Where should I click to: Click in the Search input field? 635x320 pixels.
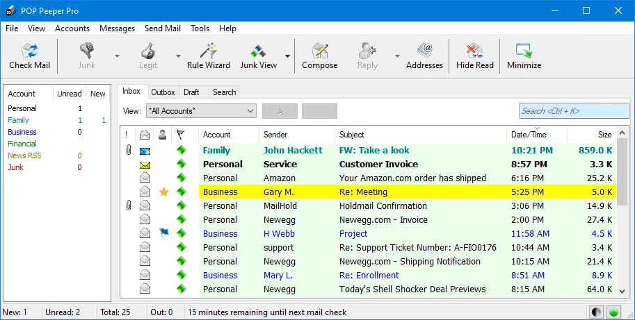574,110
